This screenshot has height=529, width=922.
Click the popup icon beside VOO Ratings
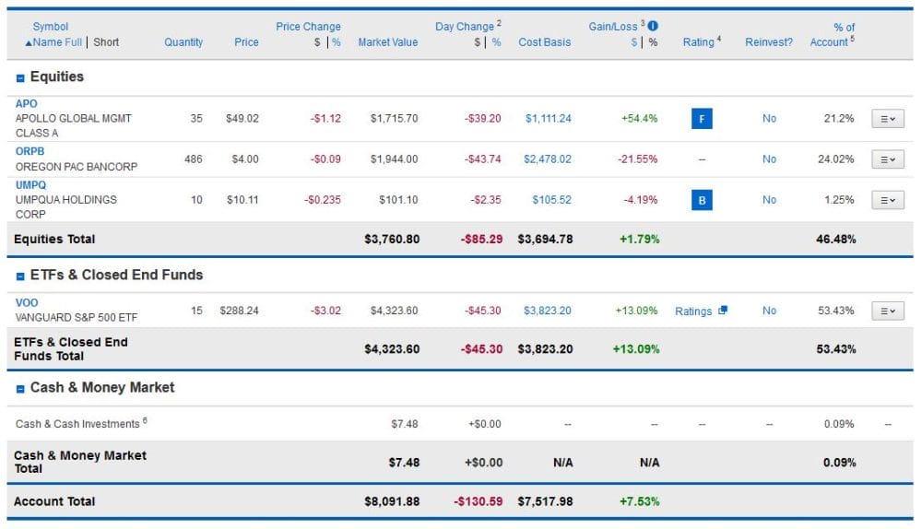point(723,311)
